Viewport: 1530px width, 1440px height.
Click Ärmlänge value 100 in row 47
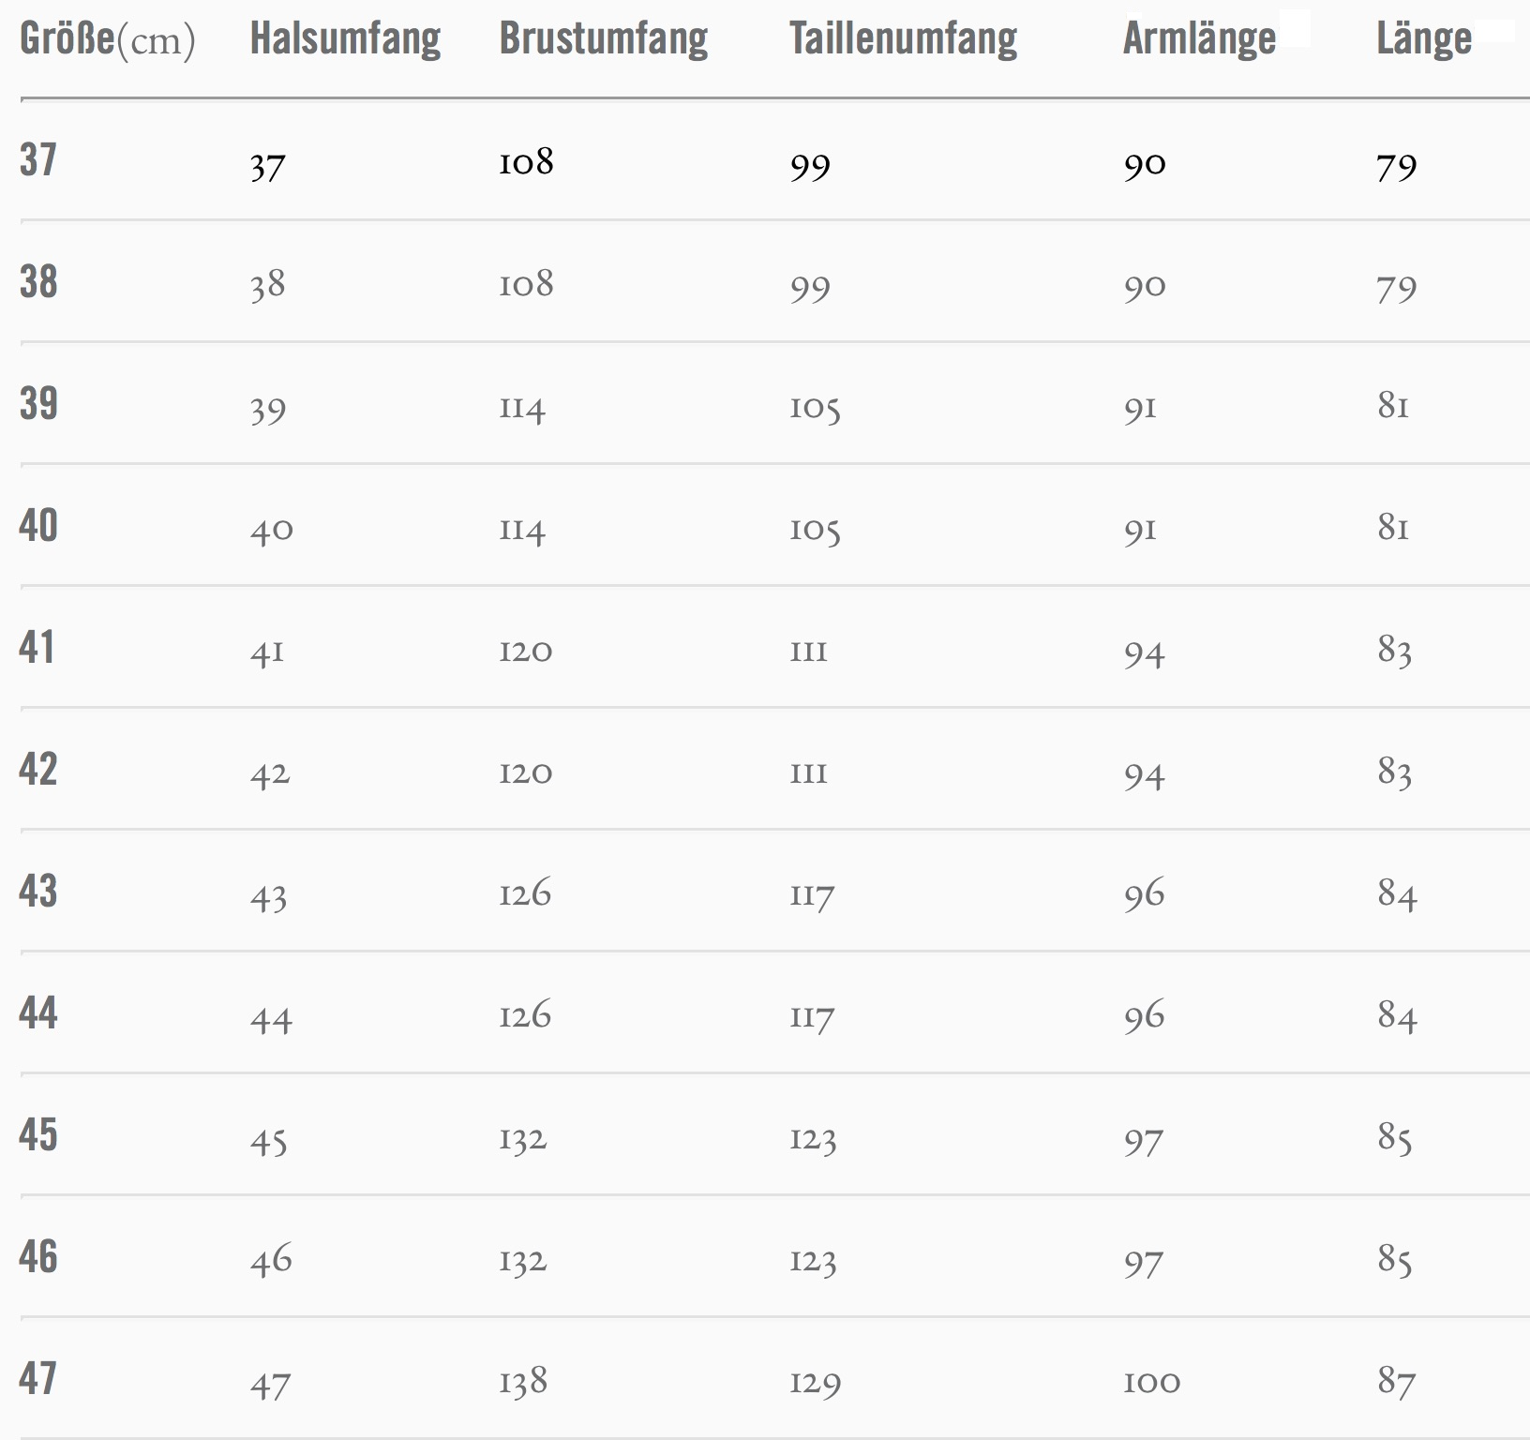[1151, 1382]
